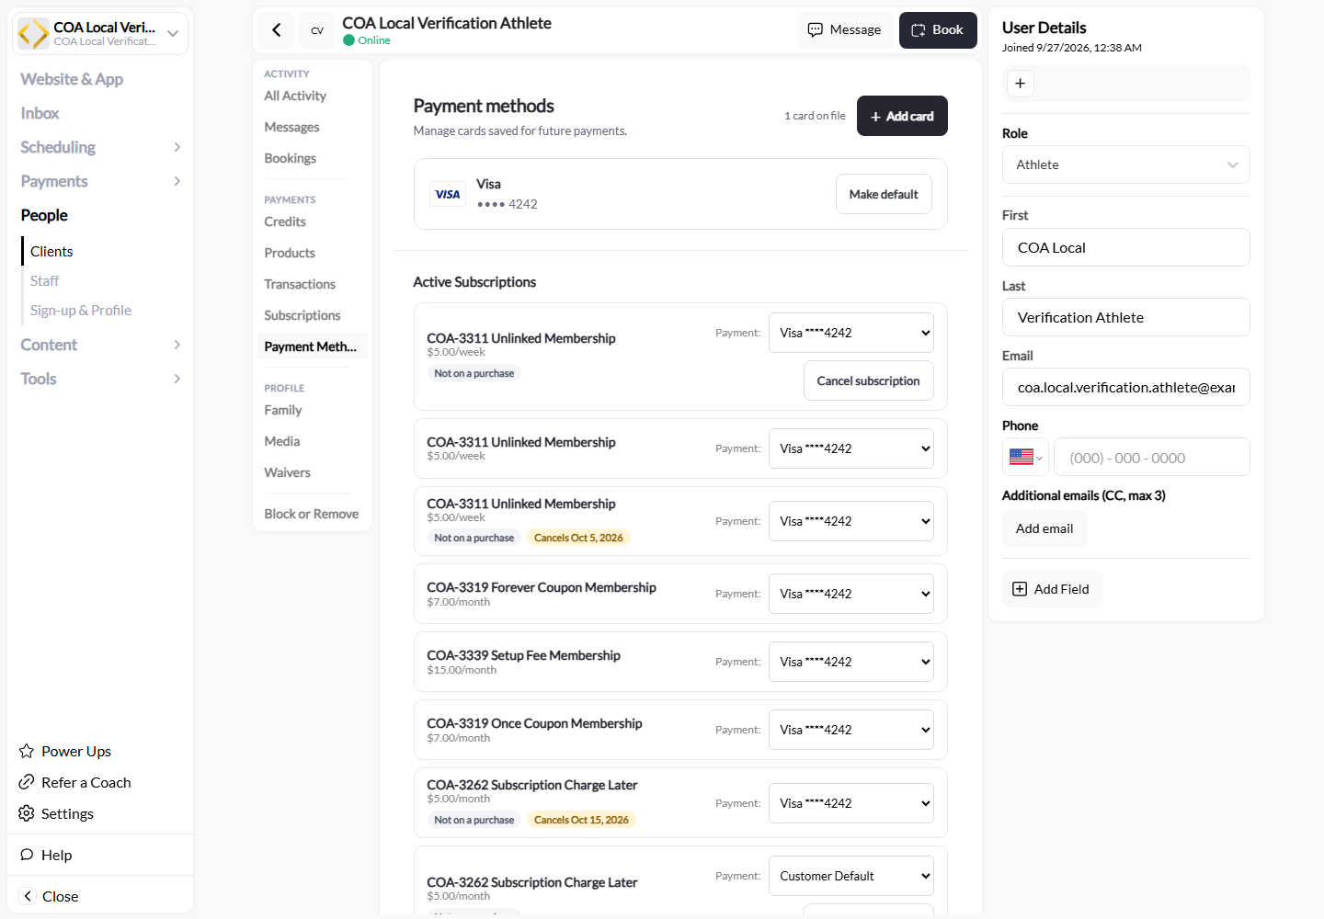Cancel the first Unlinked Membership subscription

(x=869, y=380)
